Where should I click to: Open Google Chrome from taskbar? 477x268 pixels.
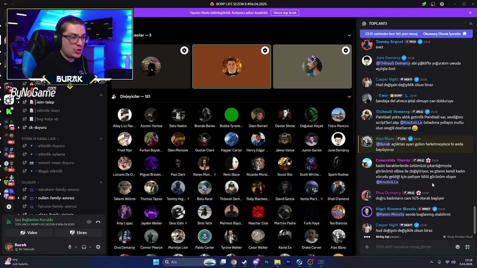click(x=234, y=262)
